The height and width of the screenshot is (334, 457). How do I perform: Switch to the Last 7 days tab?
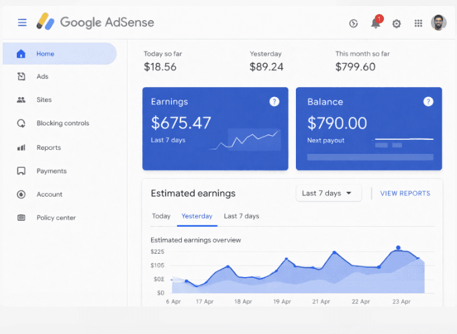tap(242, 216)
